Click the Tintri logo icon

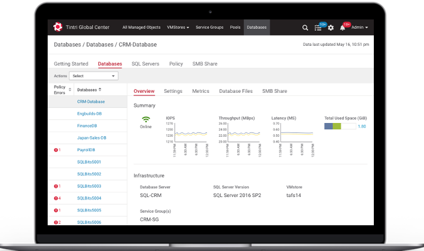coord(58,27)
